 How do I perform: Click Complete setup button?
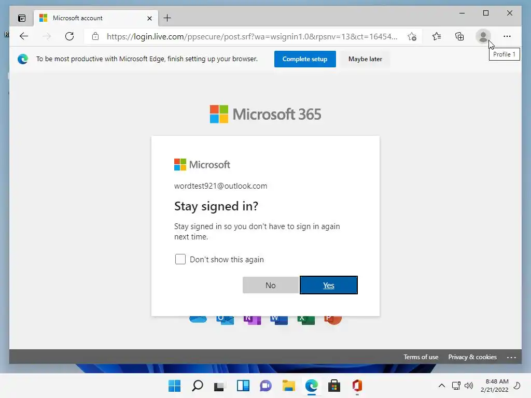[305, 59]
